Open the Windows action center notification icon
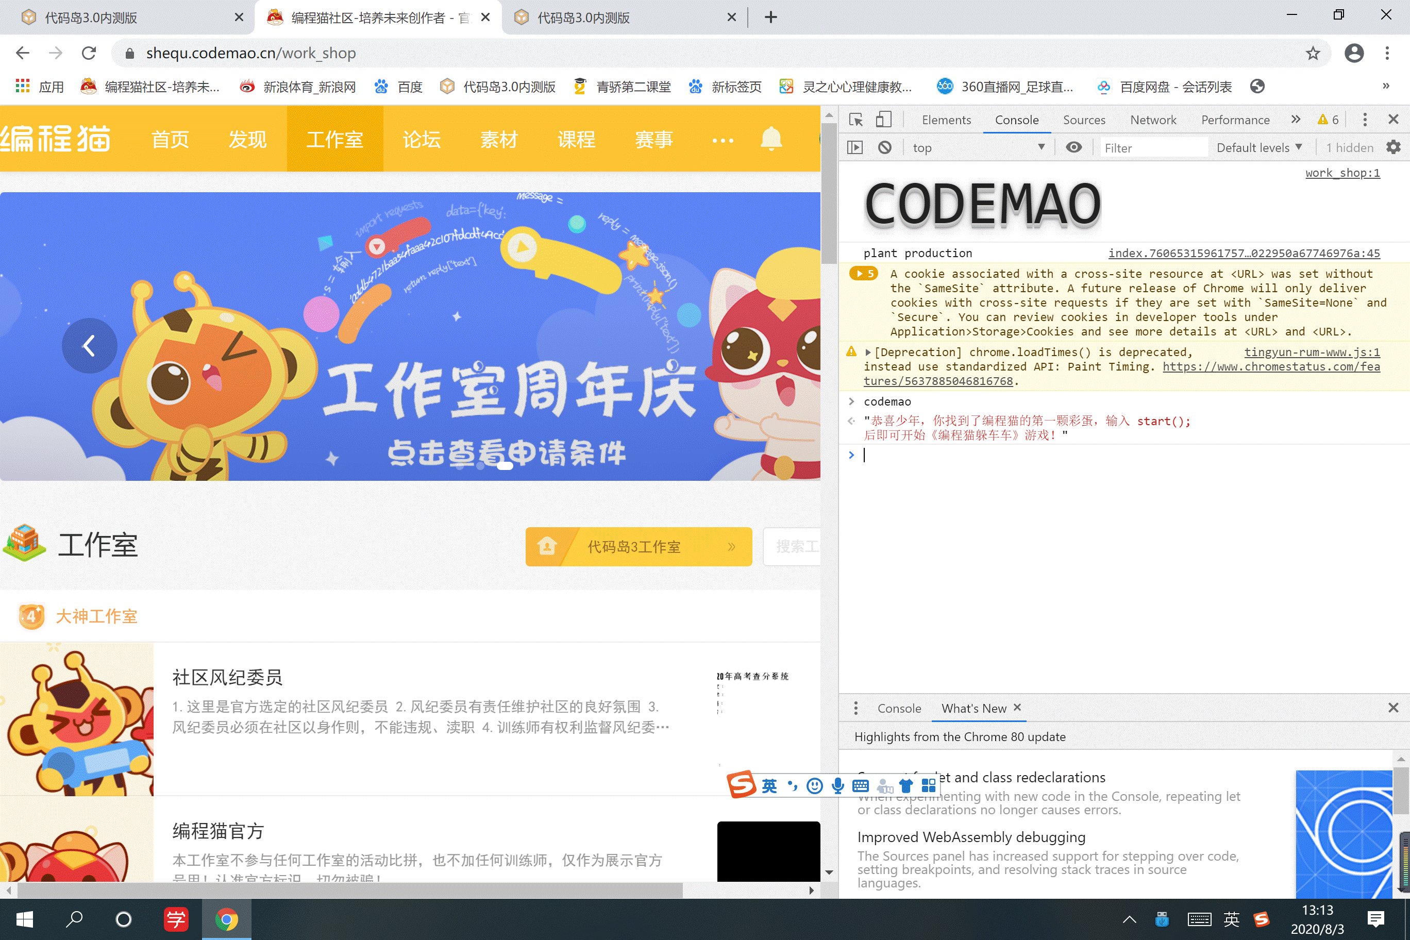Screen dimensions: 1410x940 (x=1376, y=919)
